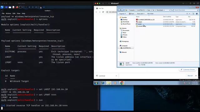The width and height of the screenshot is (200, 112).
Task: Expand the terminal launcher dropdown arrow
Action: [22, 7]
